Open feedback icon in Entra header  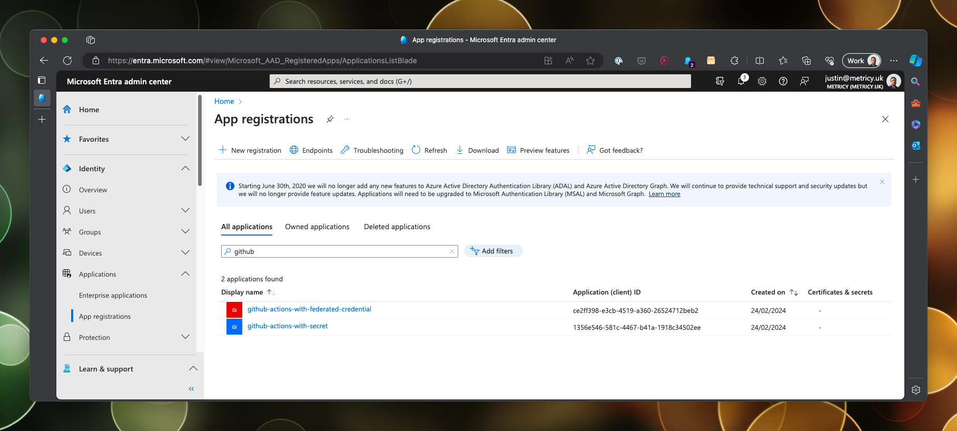click(x=804, y=81)
